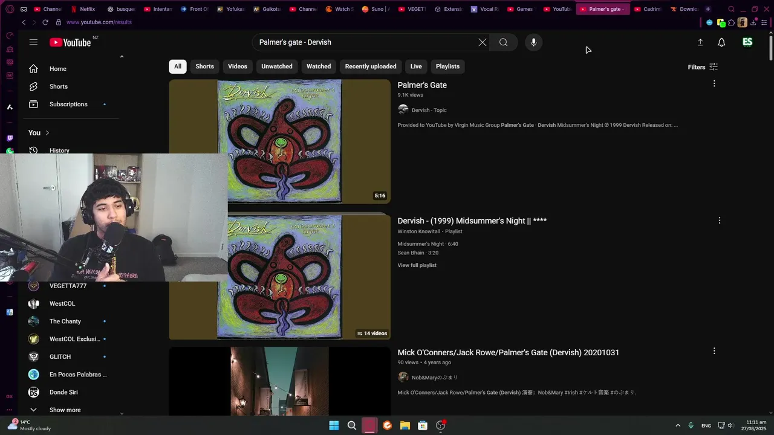Open the Create upload icon
Viewport: 774px width, 435px height.
[700, 42]
